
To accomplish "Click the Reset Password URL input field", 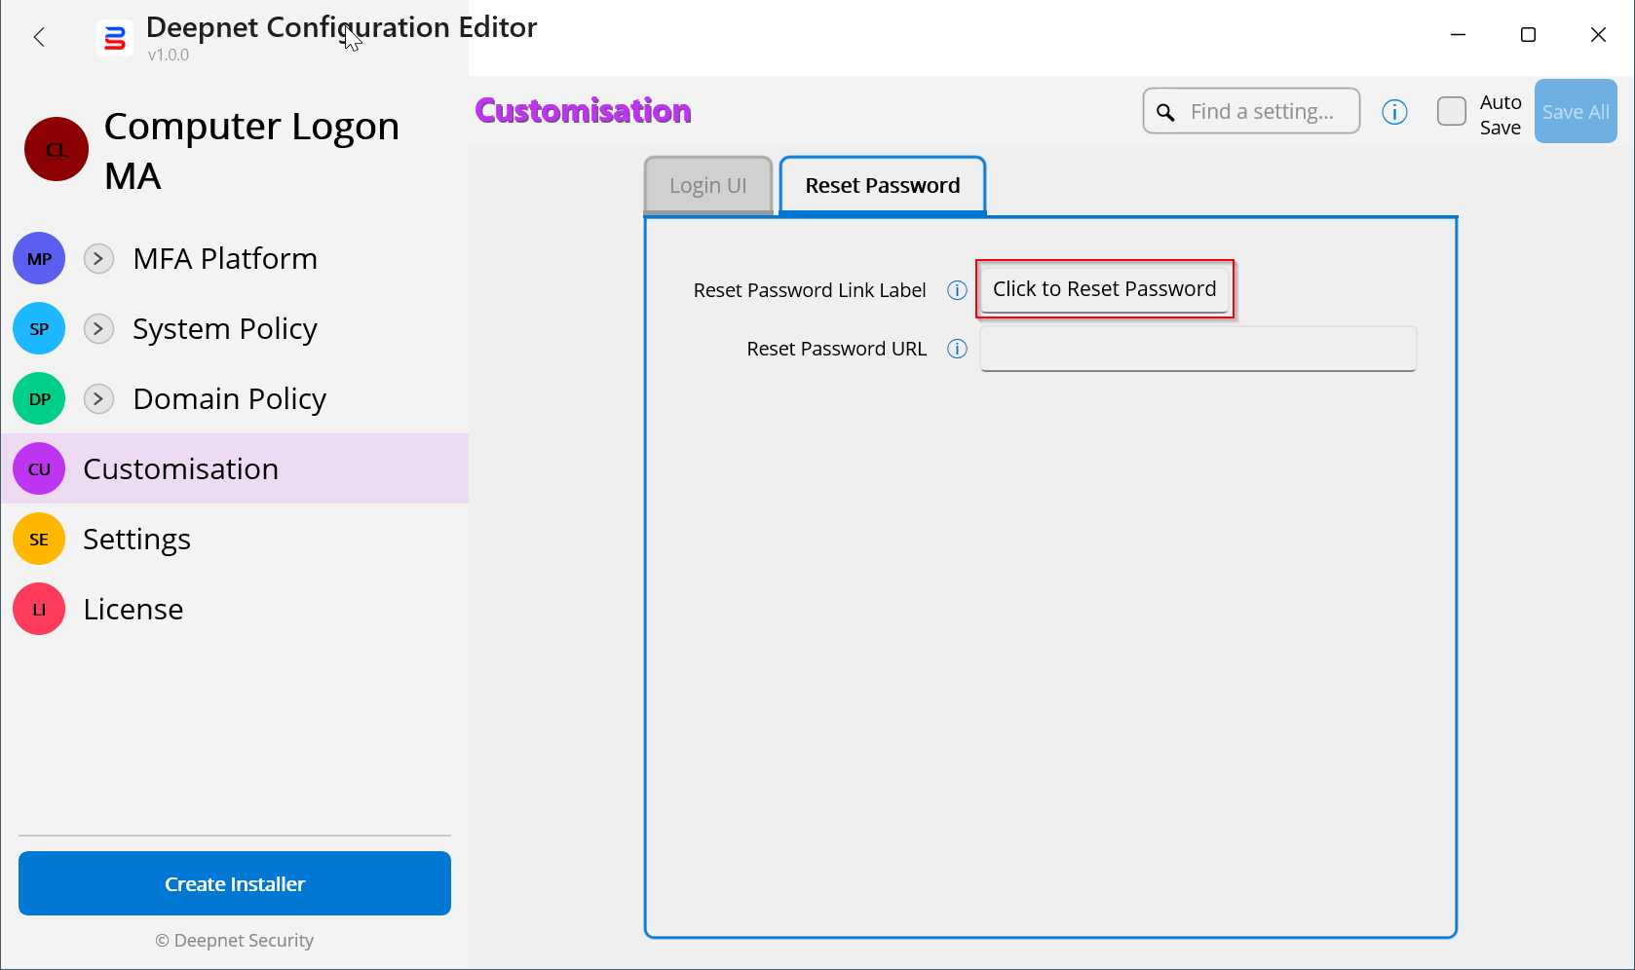I will [x=1198, y=349].
